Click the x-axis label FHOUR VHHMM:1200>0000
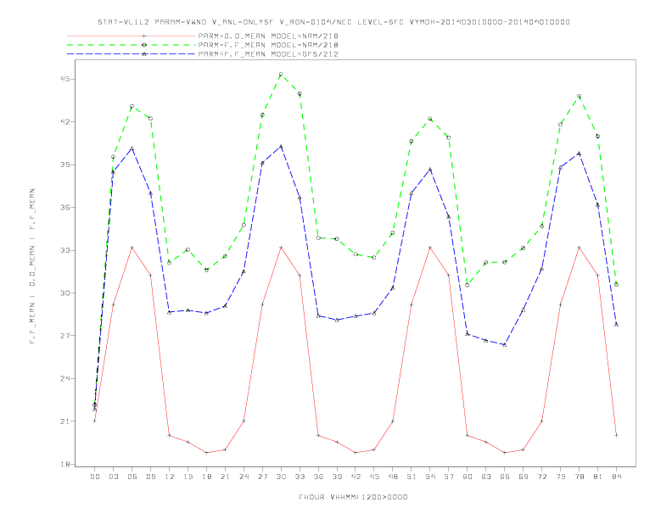 [x=353, y=497]
